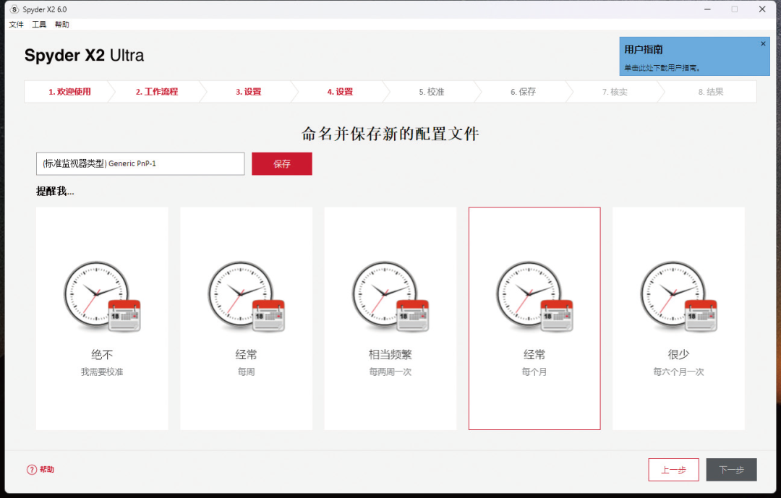
Task: Open the 文件 menu
Action: pos(16,25)
